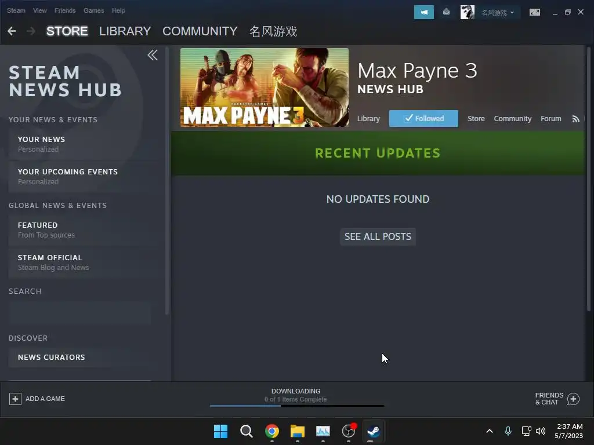594x445 pixels.
Task: Open the notifications inbox icon
Action: pos(446,12)
